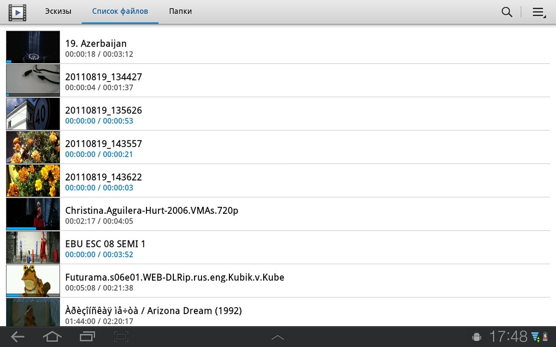The width and height of the screenshot is (556, 347).
Task: Play the Arizona Dream (1992) title
Action: coord(153,310)
